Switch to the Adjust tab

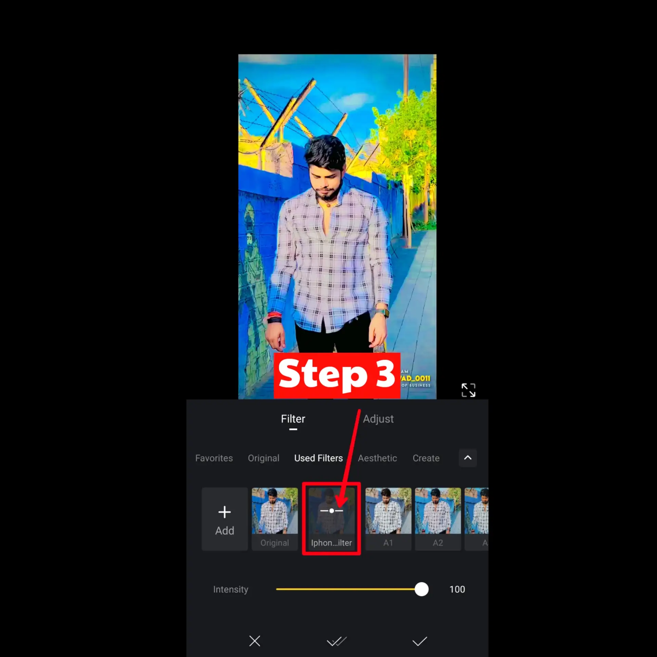click(x=378, y=418)
